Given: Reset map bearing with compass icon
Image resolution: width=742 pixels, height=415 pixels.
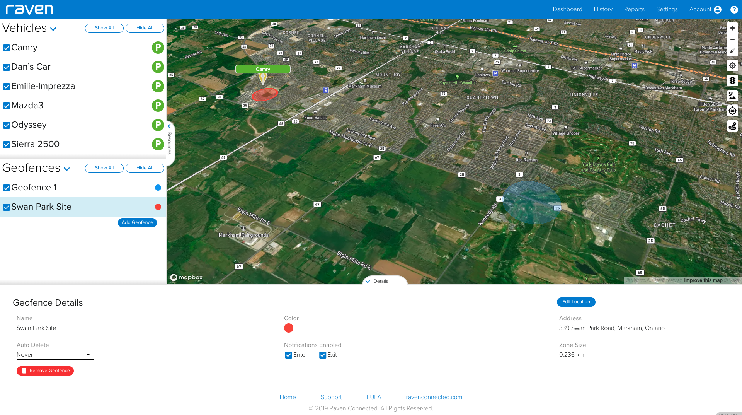Looking at the screenshot, I should tap(732, 51).
